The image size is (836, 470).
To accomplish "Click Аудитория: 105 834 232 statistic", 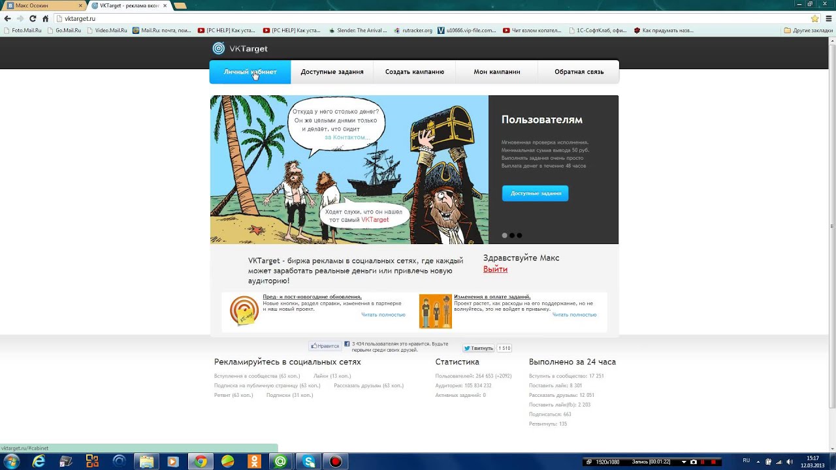I will click(463, 385).
